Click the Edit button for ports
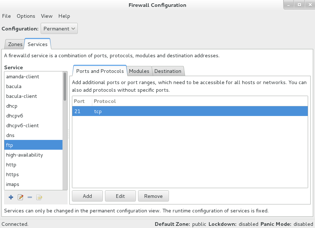Image resolution: width=315 pixels, height=228 pixels. click(x=120, y=196)
